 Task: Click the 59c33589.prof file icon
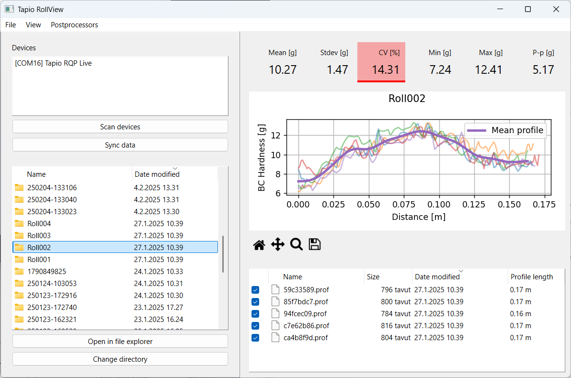(x=275, y=290)
